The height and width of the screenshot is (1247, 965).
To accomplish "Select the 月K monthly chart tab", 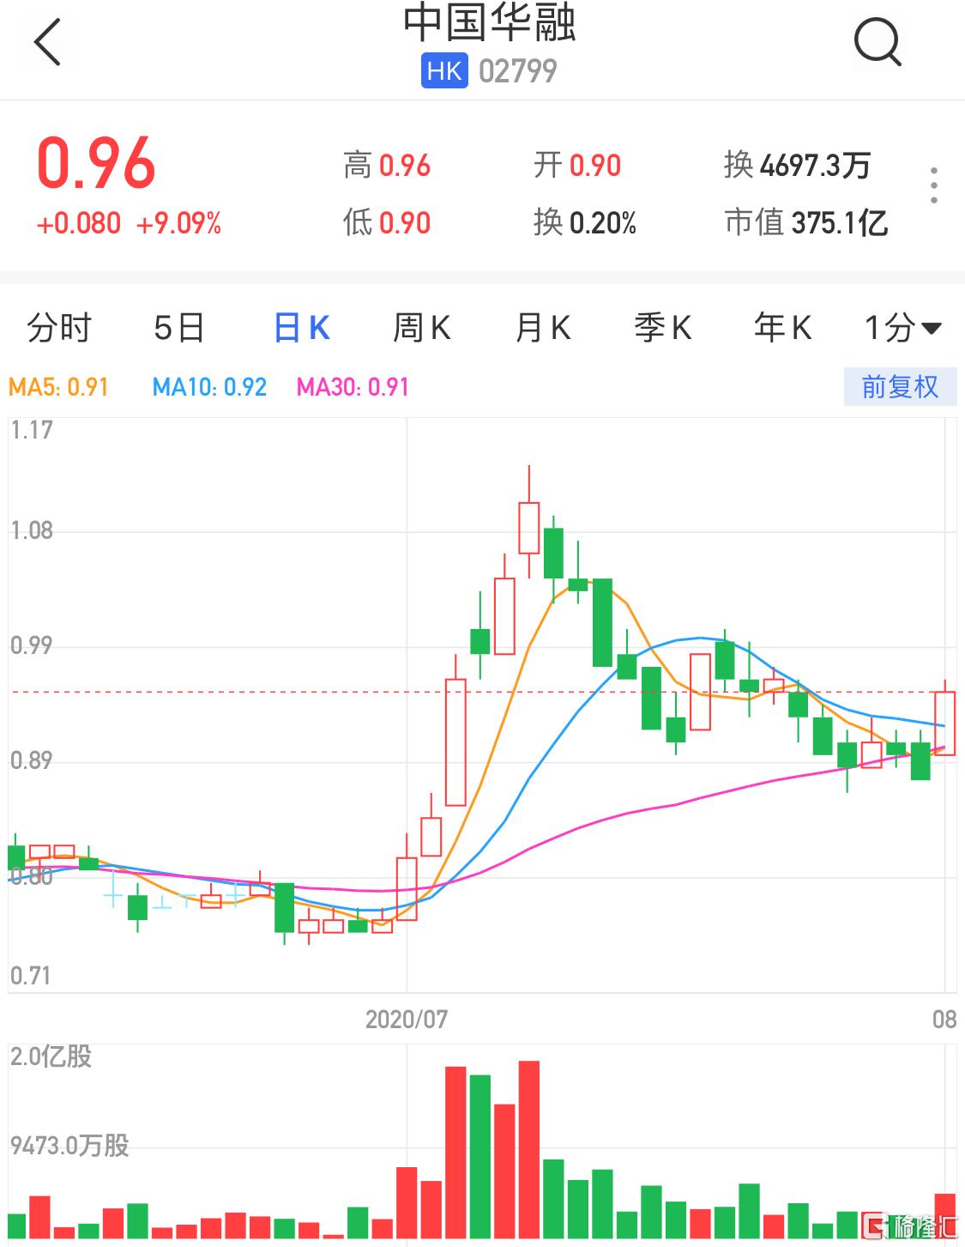I will tap(543, 328).
